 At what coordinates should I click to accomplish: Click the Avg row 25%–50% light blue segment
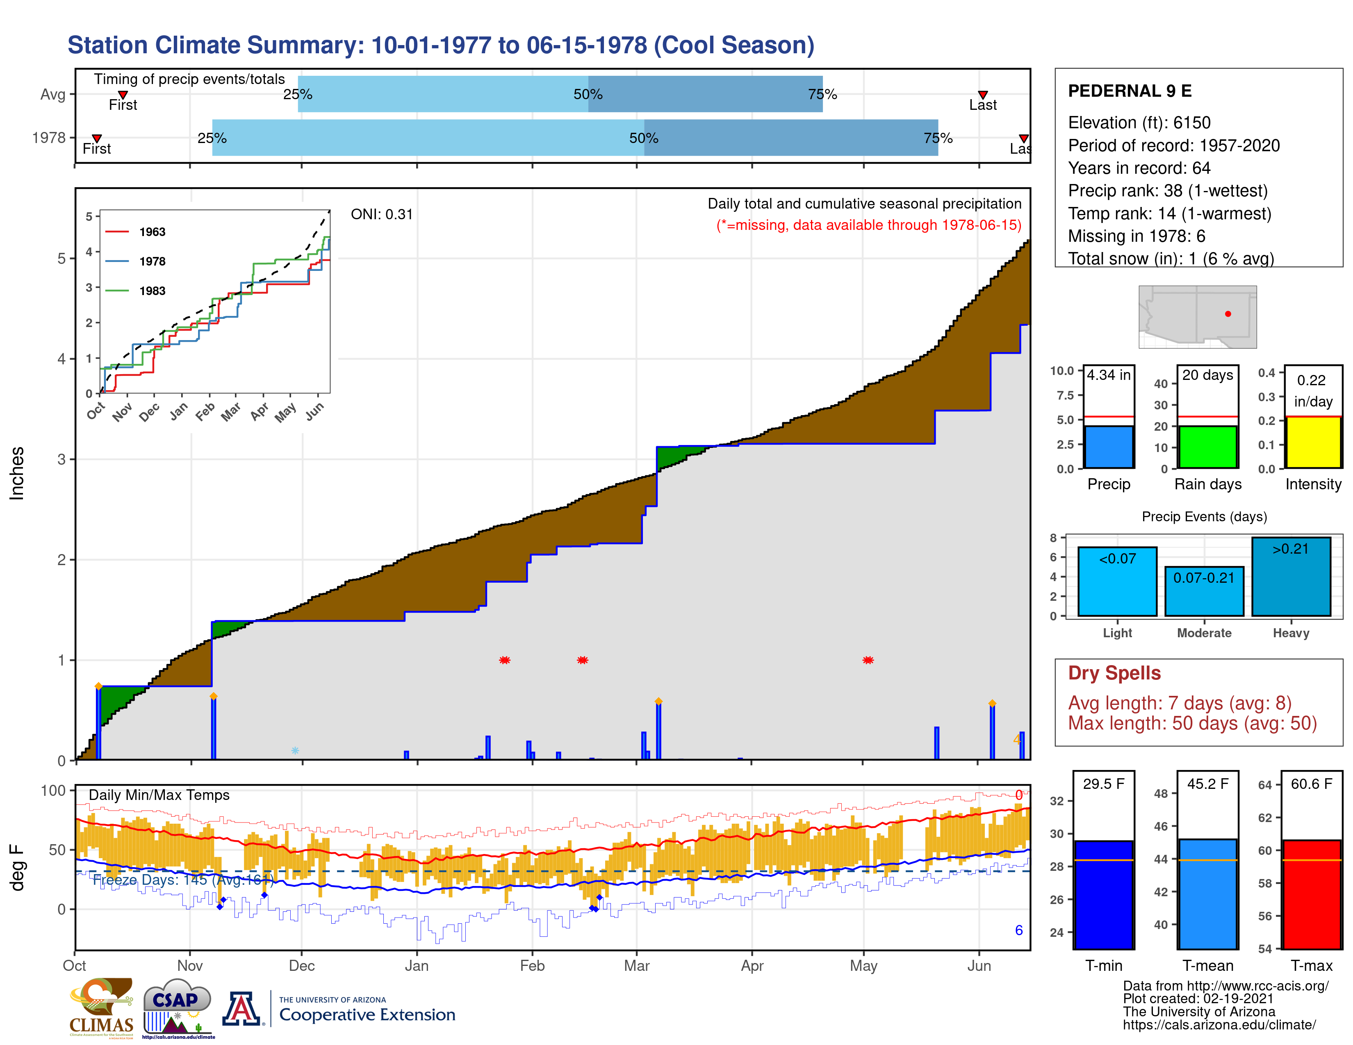pos(443,94)
